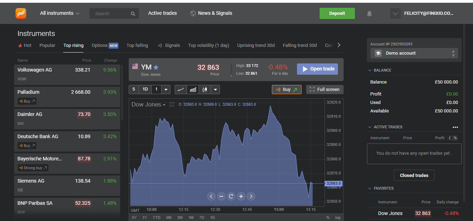Open the interval dropdown arrow

pyautogui.click(x=166, y=90)
